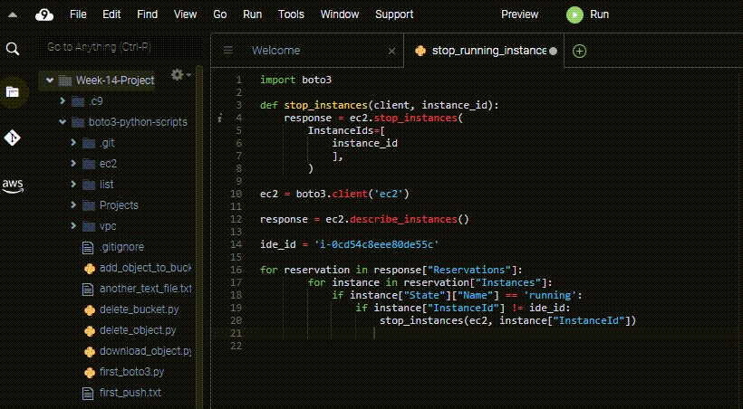The height and width of the screenshot is (409, 743).
Task: Click the info marker on line 4
Action: click(219, 118)
